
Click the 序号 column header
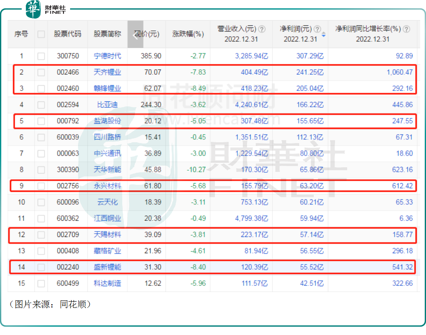pos(21,34)
